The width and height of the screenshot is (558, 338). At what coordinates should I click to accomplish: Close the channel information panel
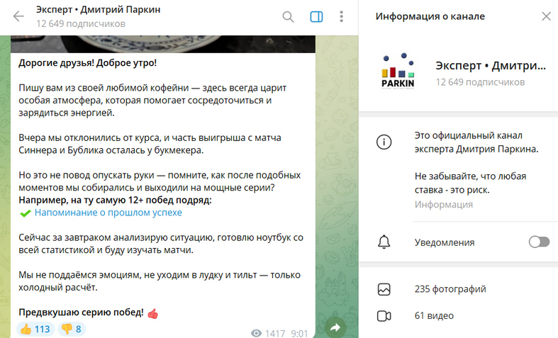tap(545, 16)
